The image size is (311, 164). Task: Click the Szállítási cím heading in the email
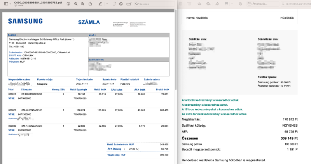(197, 39)
